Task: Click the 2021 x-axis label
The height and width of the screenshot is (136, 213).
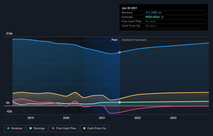Action: 102,118
